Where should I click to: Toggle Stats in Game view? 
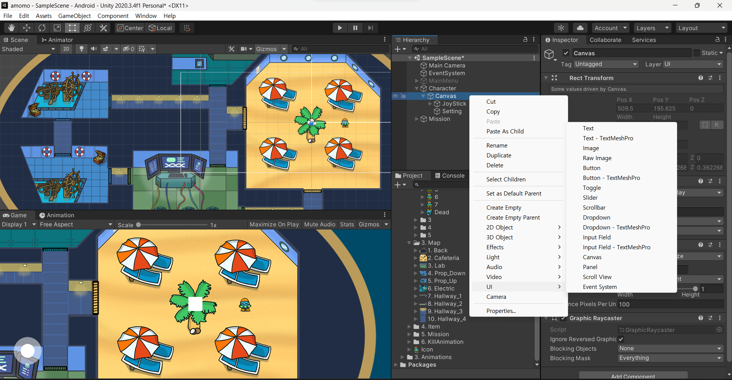tap(347, 224)
